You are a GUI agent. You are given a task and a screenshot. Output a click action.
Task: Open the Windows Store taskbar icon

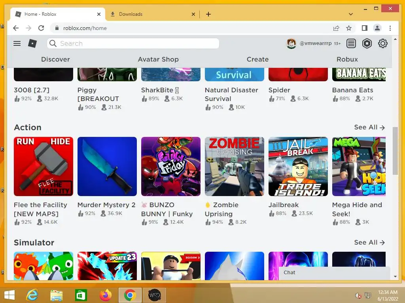81,295
